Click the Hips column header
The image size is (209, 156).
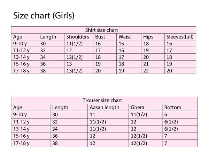coord(148,37)
